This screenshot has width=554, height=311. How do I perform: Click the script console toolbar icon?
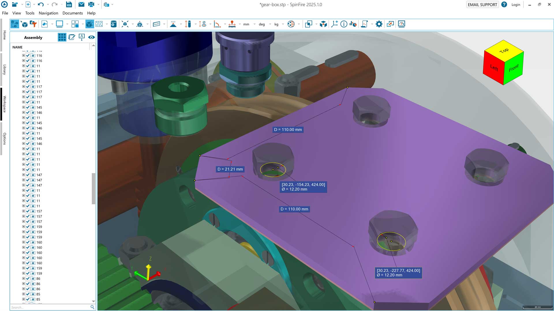364,24
